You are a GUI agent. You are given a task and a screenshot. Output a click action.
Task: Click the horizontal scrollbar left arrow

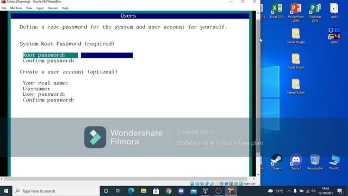coord(2,179)
